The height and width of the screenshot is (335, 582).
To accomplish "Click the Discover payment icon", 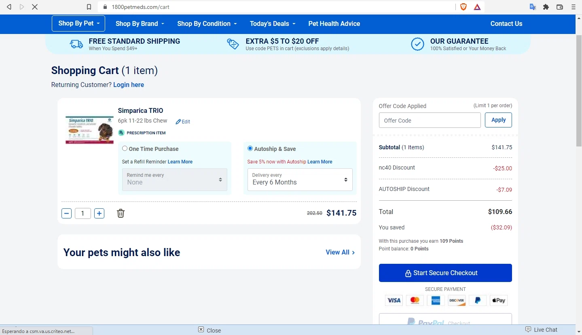I will [x=457, y=300].
